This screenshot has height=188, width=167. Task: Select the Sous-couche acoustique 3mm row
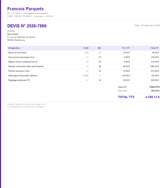(x=83, y=57)
